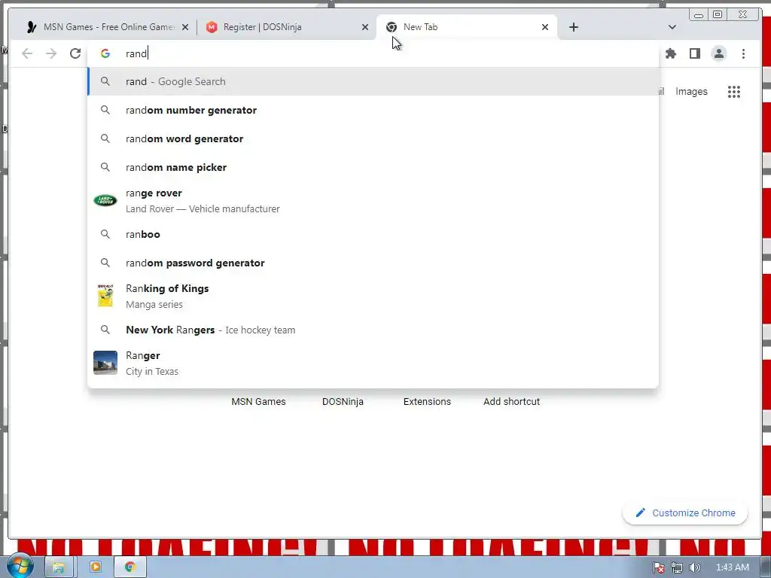Choose 'random password generator' suggestion
The height and width of the screenshot is (578, 771).
373,263
